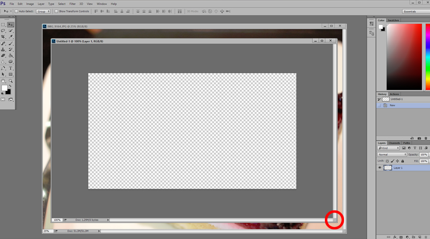
Task: Open the Swatches tab
Action: (x=393, y=21)
